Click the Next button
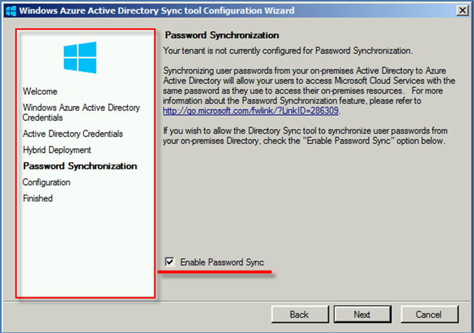Viewport: 474px width, 333px height. 362,315
